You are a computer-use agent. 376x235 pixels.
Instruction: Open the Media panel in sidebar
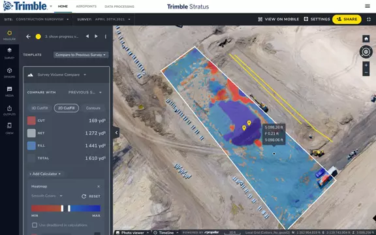click(9, 91)
